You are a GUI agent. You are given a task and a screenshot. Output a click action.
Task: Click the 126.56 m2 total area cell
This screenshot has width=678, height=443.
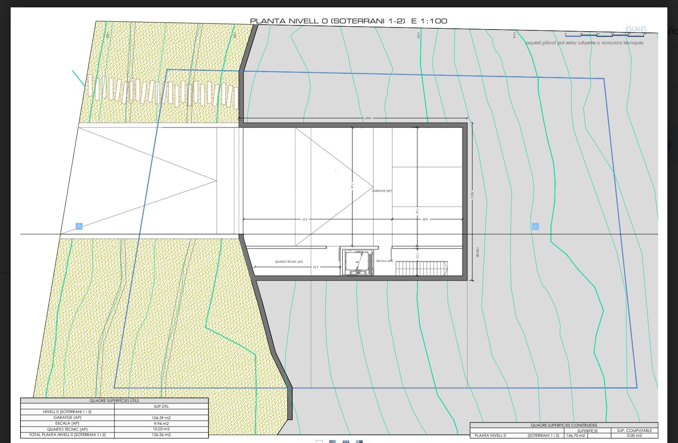161,435
